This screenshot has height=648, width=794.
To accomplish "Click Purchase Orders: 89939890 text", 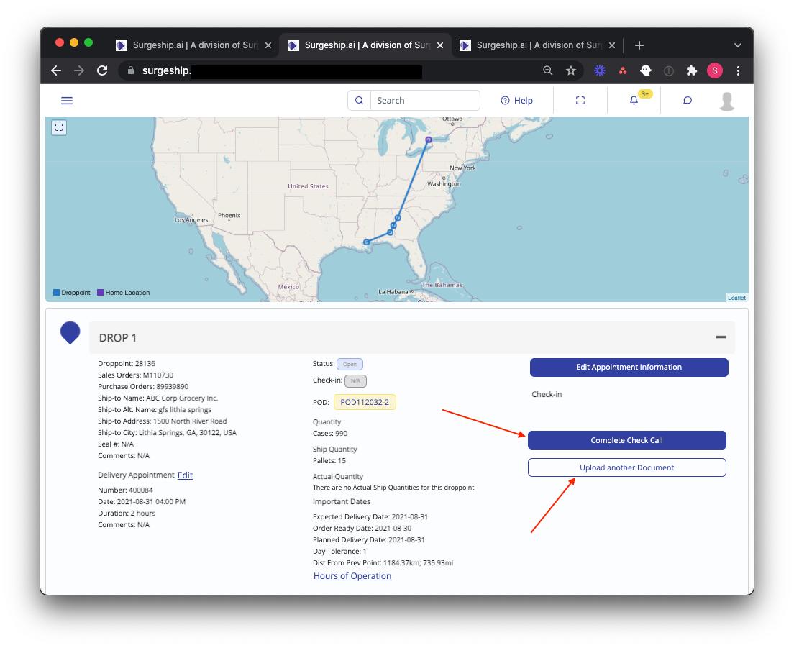I will [x=143, y=387].
